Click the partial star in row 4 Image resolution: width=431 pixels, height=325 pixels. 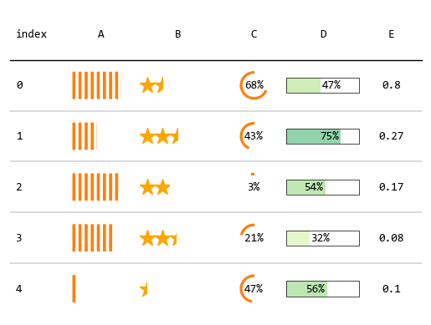144,289
